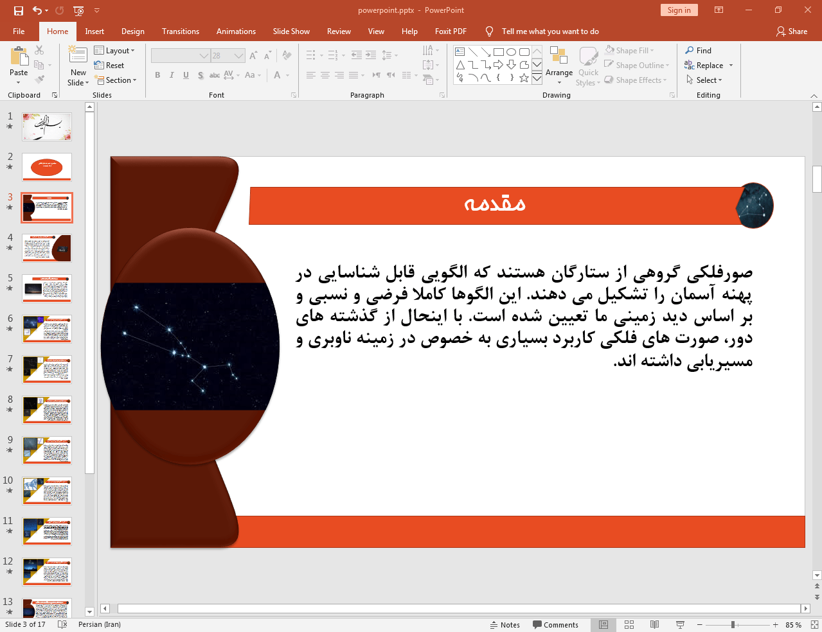Start Slide Show from status bar
This screenshot has width=822, height=632.
(x=680, y=624)
